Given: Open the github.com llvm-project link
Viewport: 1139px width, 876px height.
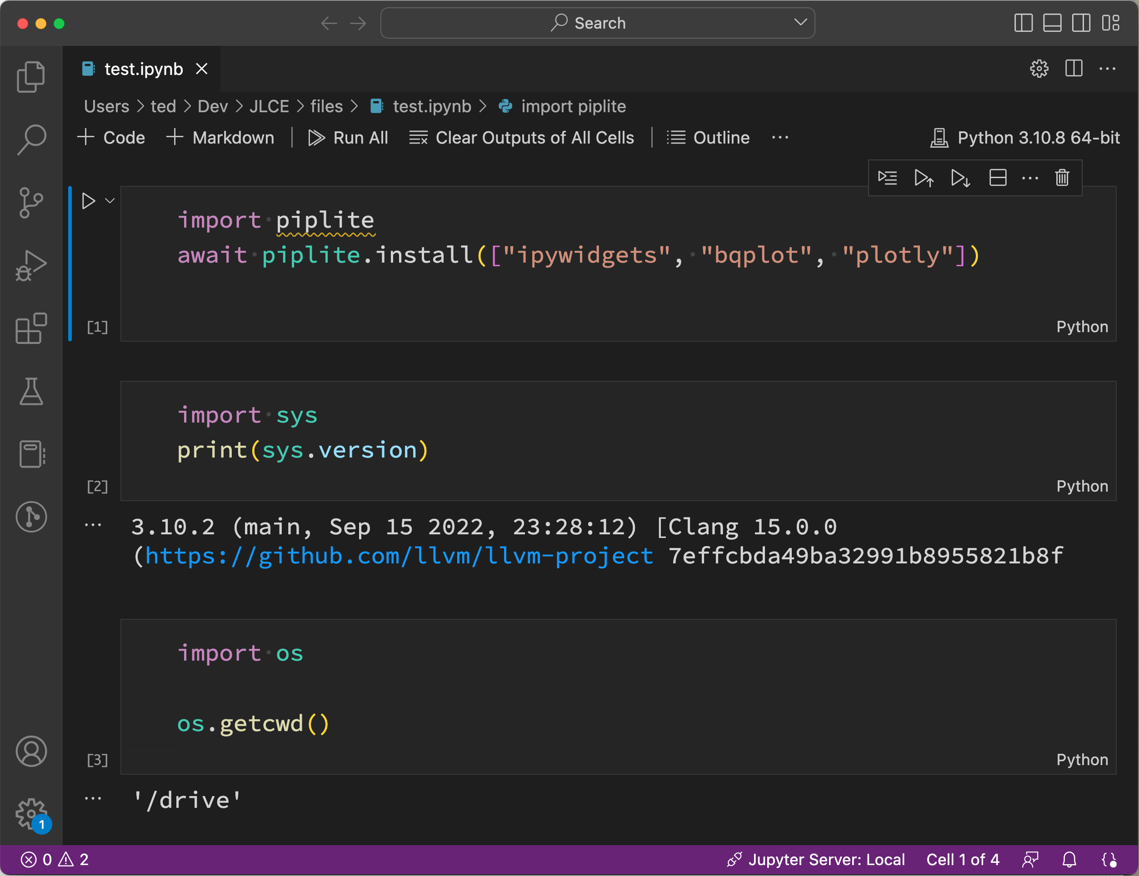Looking at the screenshot, I should [x=399, y=556].
